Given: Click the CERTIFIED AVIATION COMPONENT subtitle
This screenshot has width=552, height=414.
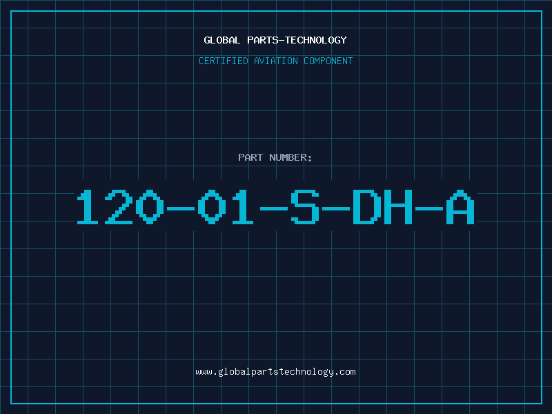Looking at the screenshot, I should pos(275,61).
